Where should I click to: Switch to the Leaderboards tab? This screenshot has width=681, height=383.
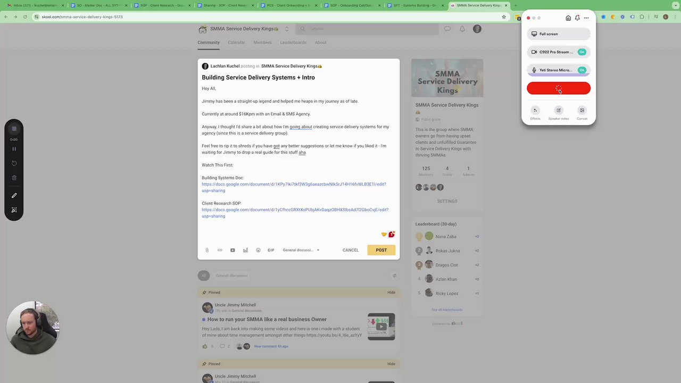pos(293,43)
